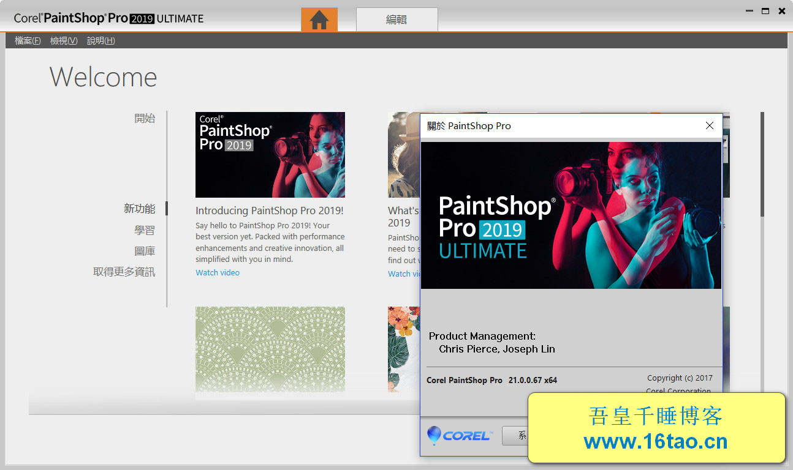The image size is (793, 470).
Task: Close the 關於 PaintShop Pro dialog
Action: (x=709, y=125)
